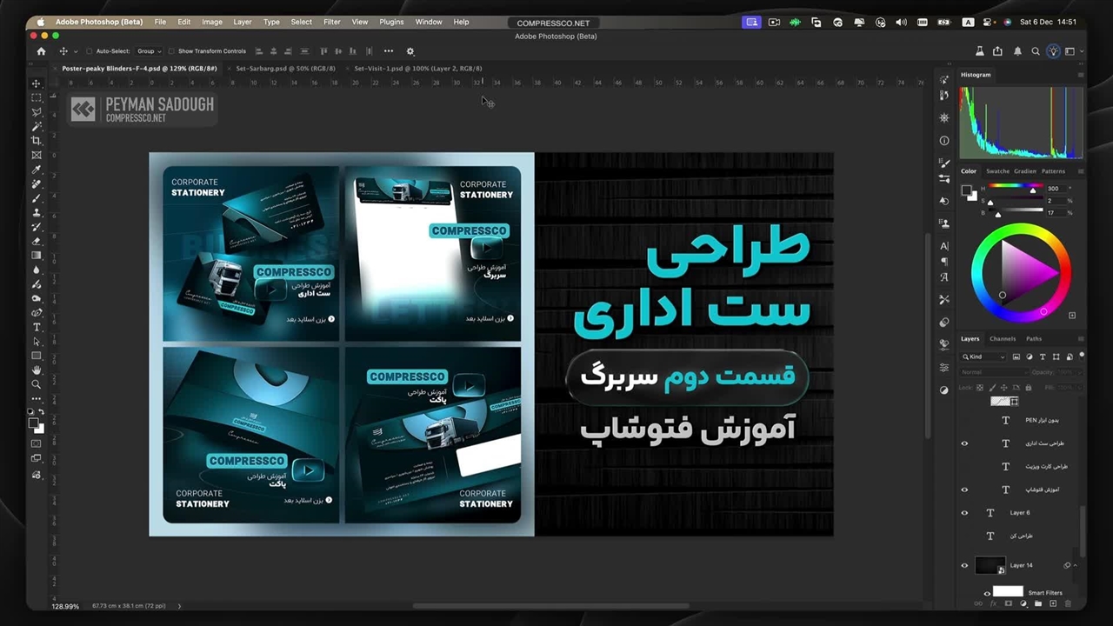
Task: Hide Layer 14 using its eye icon
Action: click(964, 565)
